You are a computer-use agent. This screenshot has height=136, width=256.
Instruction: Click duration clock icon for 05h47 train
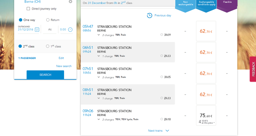(x=161, y=35)
